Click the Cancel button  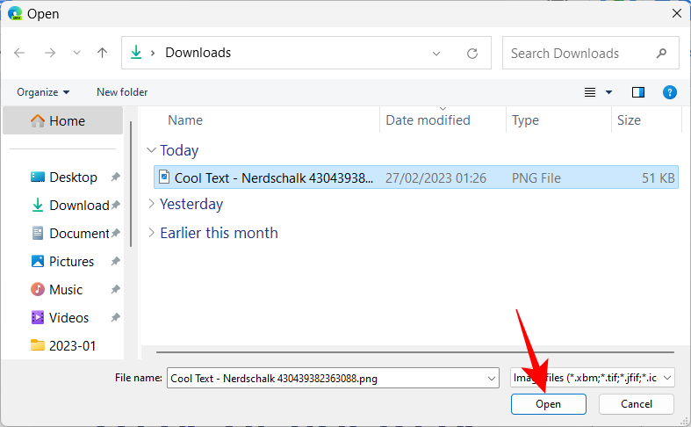coord(637,404)
